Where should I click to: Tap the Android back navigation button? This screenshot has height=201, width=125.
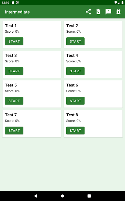36,196
